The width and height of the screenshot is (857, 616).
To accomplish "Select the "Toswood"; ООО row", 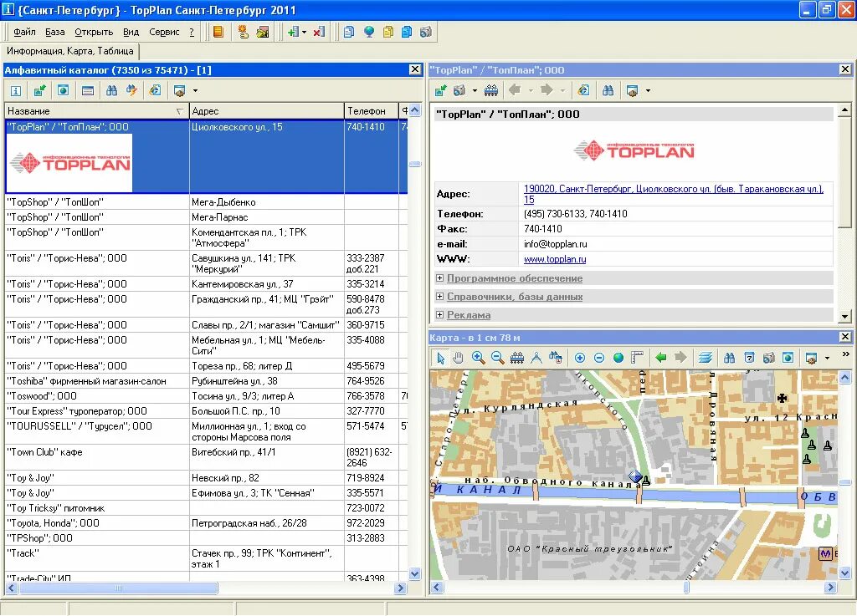I will (x=206, y=396).
